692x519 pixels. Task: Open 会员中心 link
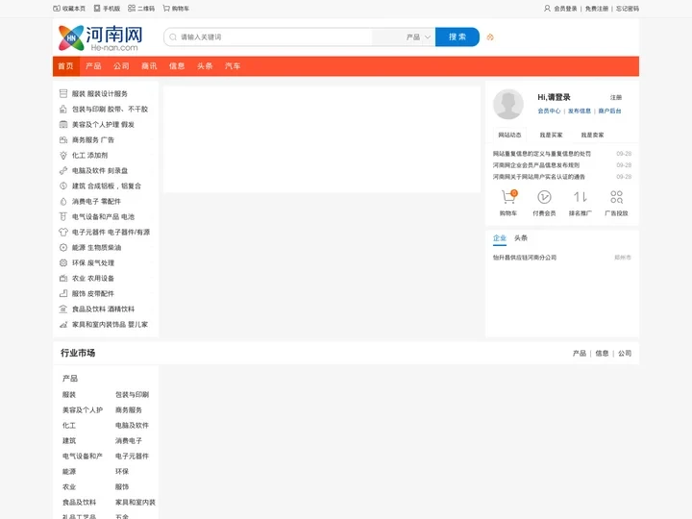[549, 111]
